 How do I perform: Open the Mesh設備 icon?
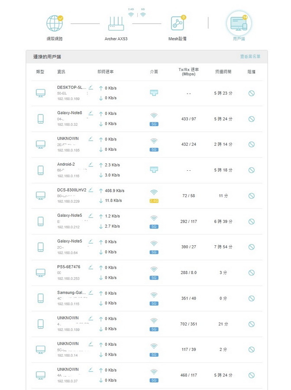tap(177, 23)
